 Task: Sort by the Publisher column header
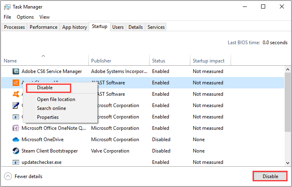click(119, 60)
